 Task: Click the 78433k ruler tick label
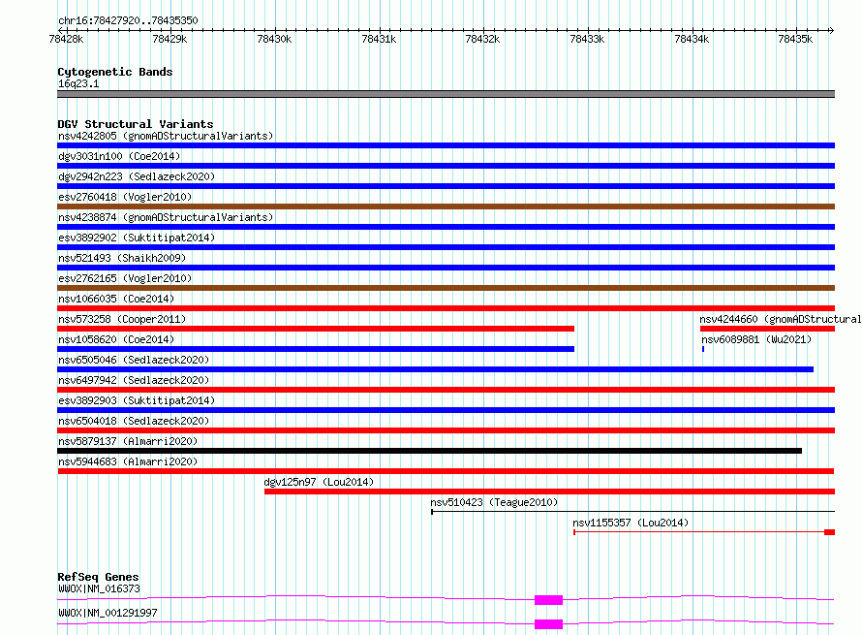click(x=587, y=39)
